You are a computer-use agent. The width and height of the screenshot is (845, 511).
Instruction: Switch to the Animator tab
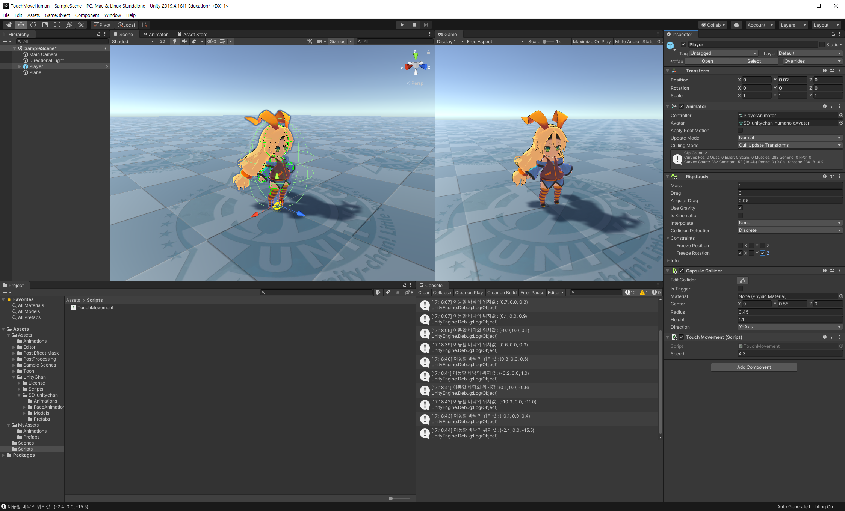pyautogui.click(x=155, y=34)
